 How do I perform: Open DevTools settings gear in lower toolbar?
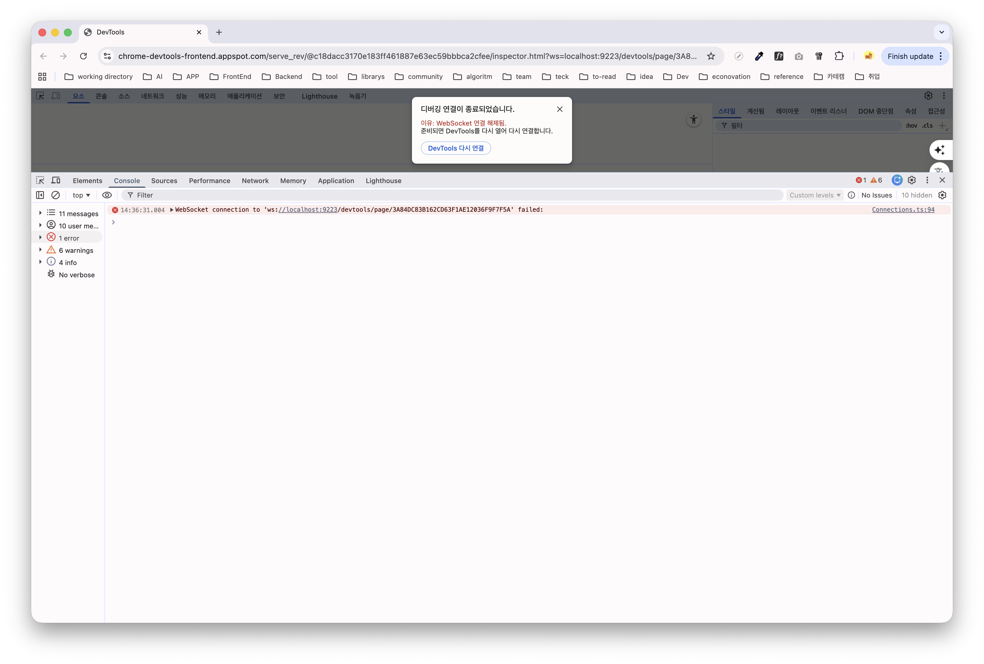tap(912, 180)
